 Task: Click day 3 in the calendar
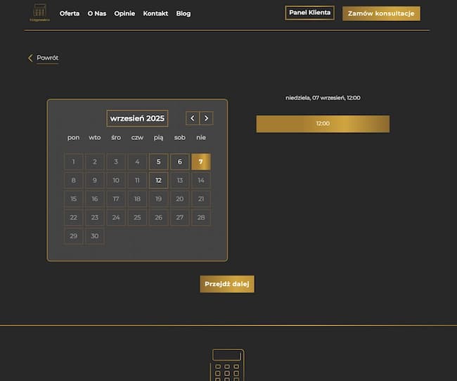116,162
